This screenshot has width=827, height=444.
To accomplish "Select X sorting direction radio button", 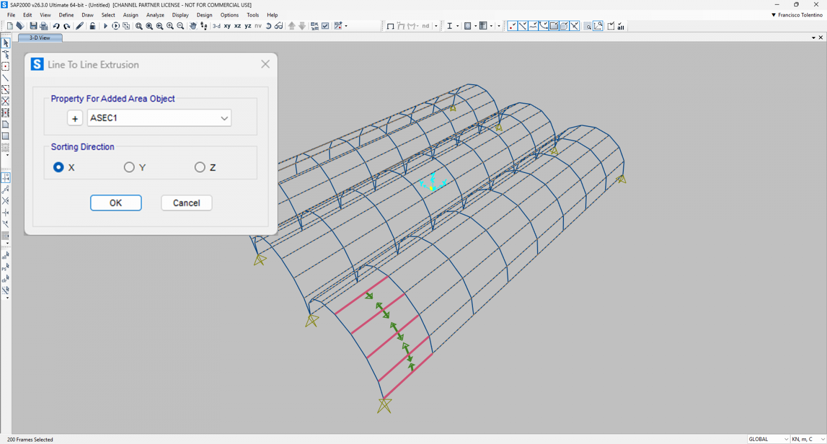I will [x=58, y=167].
